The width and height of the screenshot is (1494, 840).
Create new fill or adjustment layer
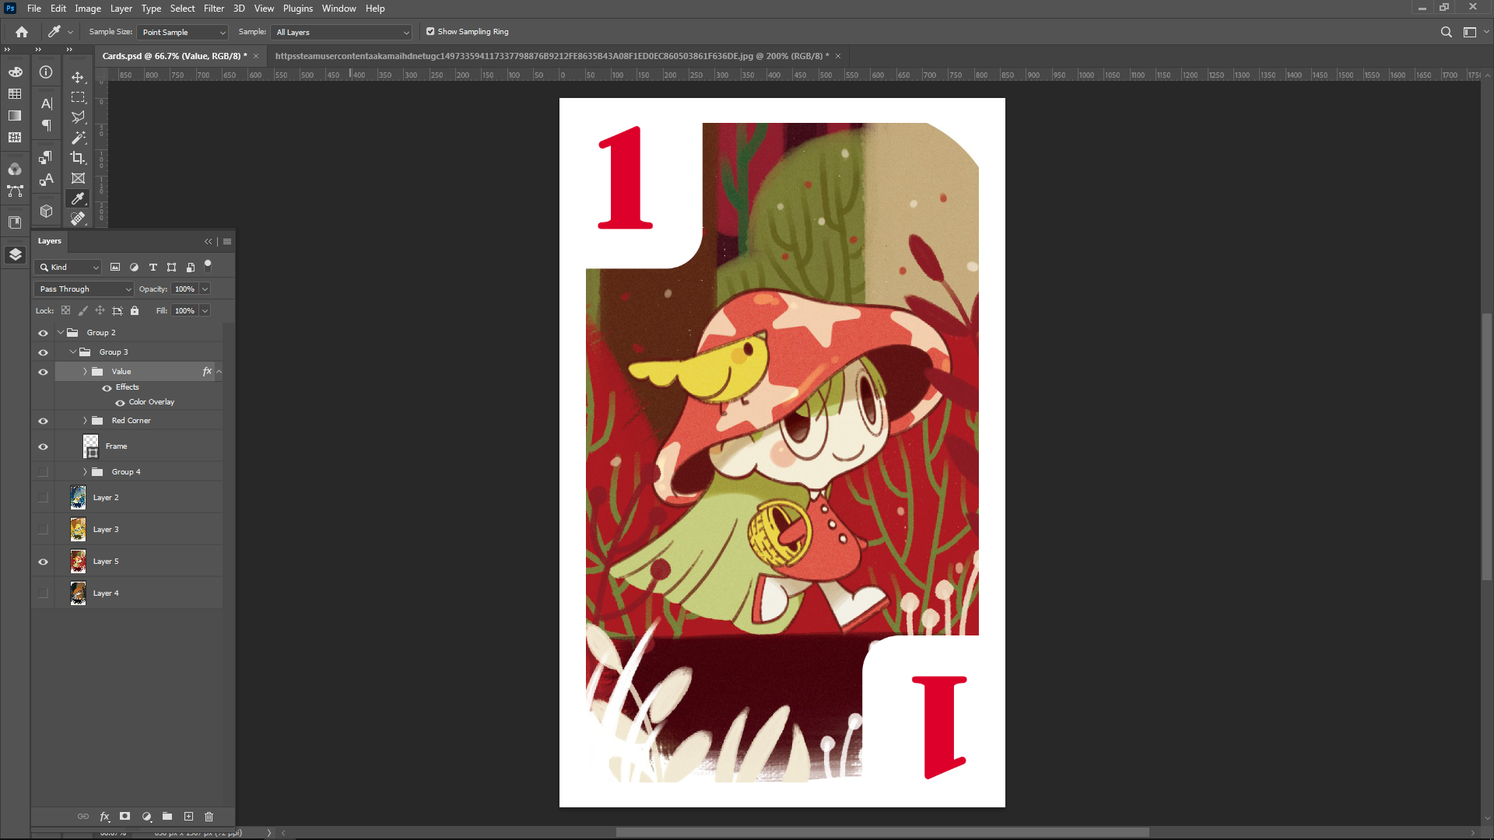tap(146, 817)
